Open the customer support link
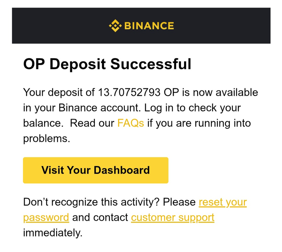The height and width of the screenshot is (252, 282). coord(173,218)
